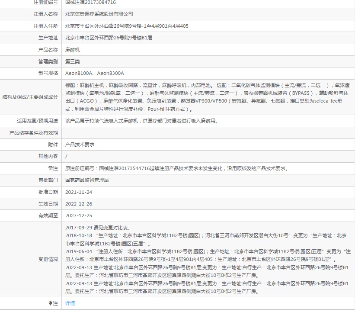
Task: Select product name 麻醉机
Action: pyautogui.click(x=73, y=50)
